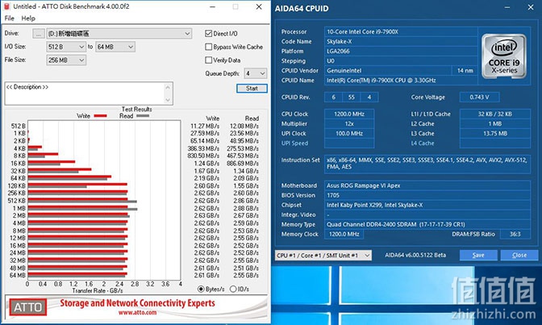Open the File Size dropdown 256 MB
Screen dimensions: 542x325
coord(66,60)
